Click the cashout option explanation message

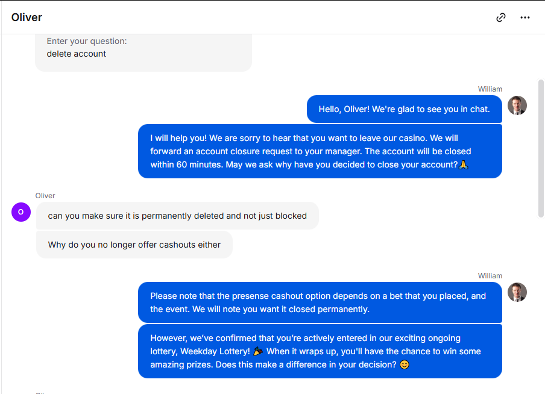(x=320, y=302)
